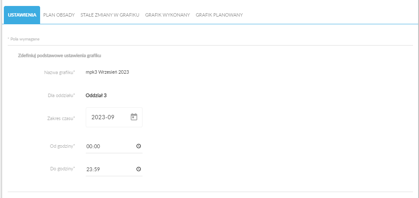
Task: Click the Zakres czasu date field 2023-09
Action: click(114, 117)
